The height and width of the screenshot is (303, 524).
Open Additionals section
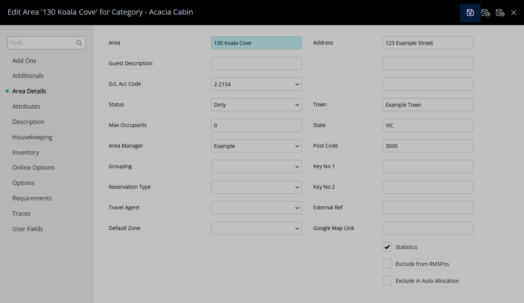28,76
